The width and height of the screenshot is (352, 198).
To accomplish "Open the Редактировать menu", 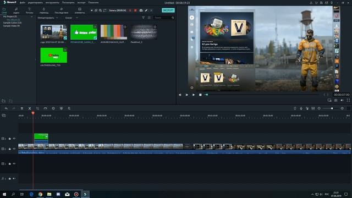I will coord(35,3).
